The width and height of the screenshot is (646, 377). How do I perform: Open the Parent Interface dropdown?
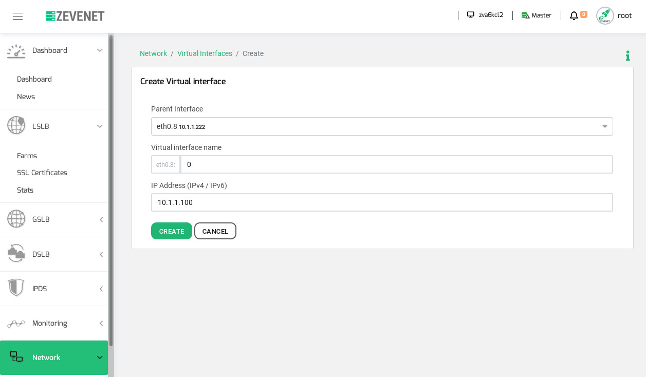coord(382,126)
